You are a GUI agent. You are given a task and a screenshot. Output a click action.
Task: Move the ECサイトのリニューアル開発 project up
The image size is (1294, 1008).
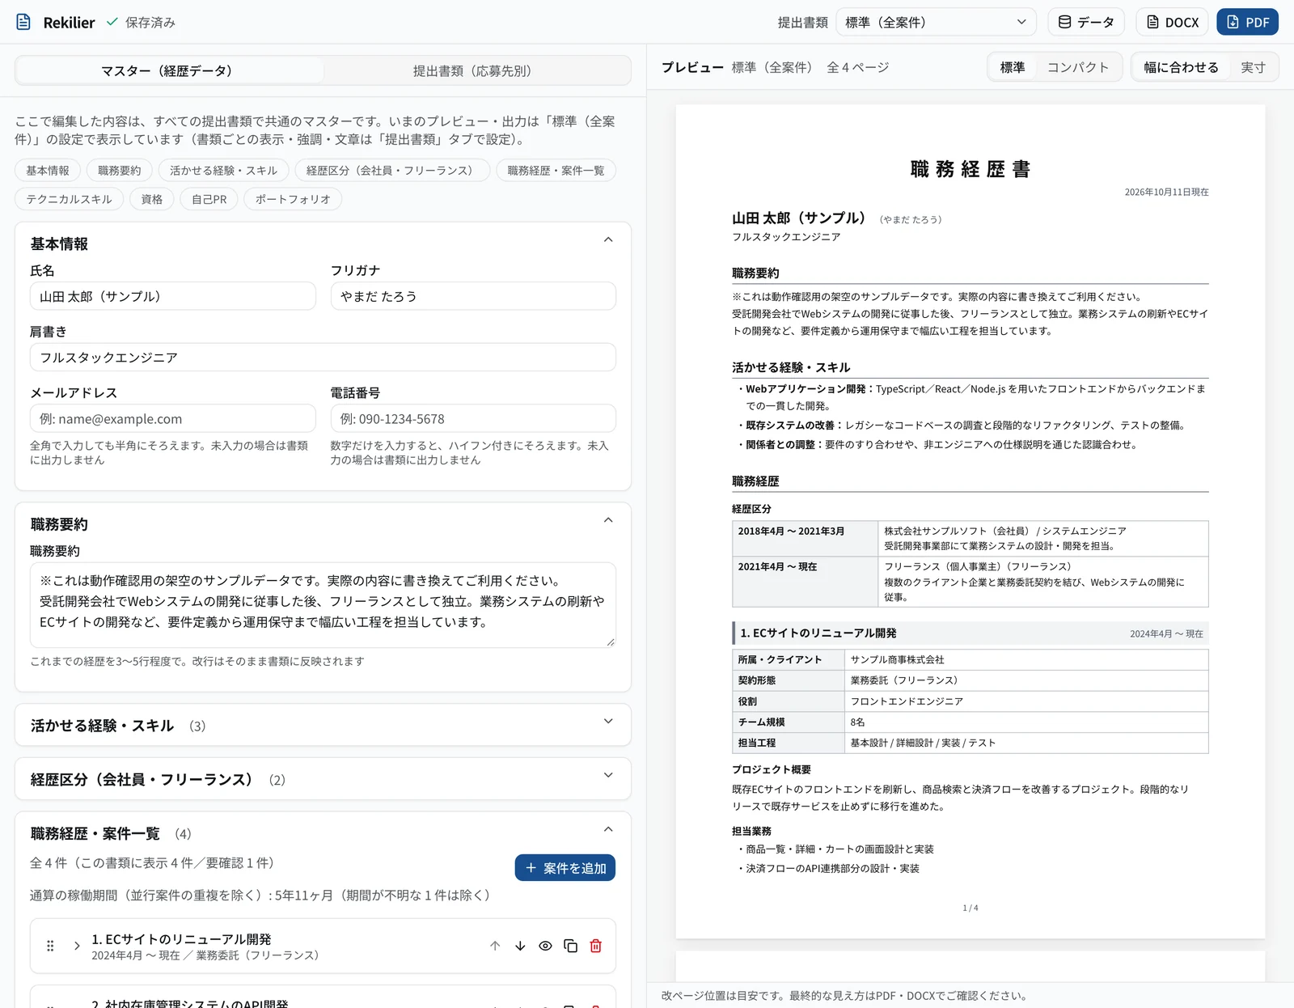pyautogui.click(x=495, y=946)
